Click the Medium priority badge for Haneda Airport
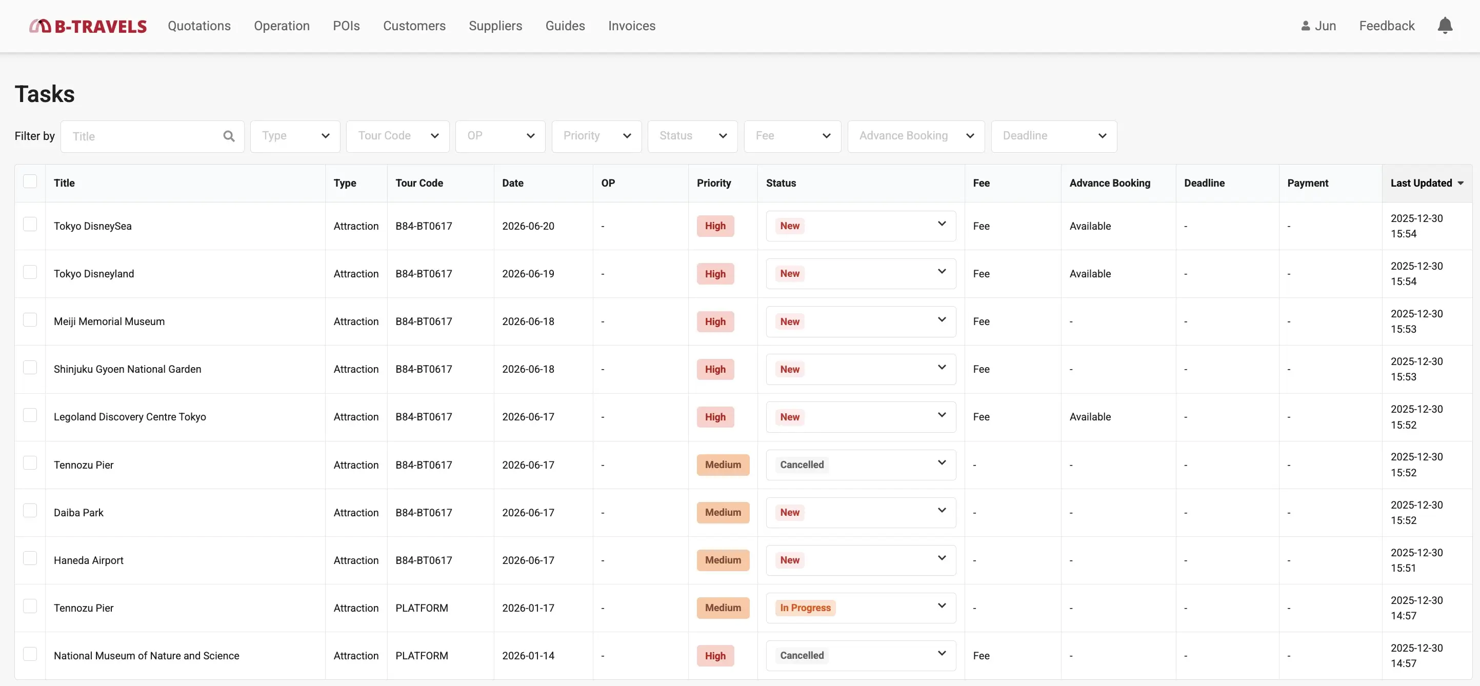This screenshot has height=686, width=1480. tap(723, 559)
